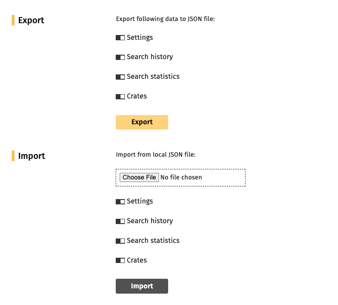
Task: Toggle Search history switch under Export
Action: (120, 57)
